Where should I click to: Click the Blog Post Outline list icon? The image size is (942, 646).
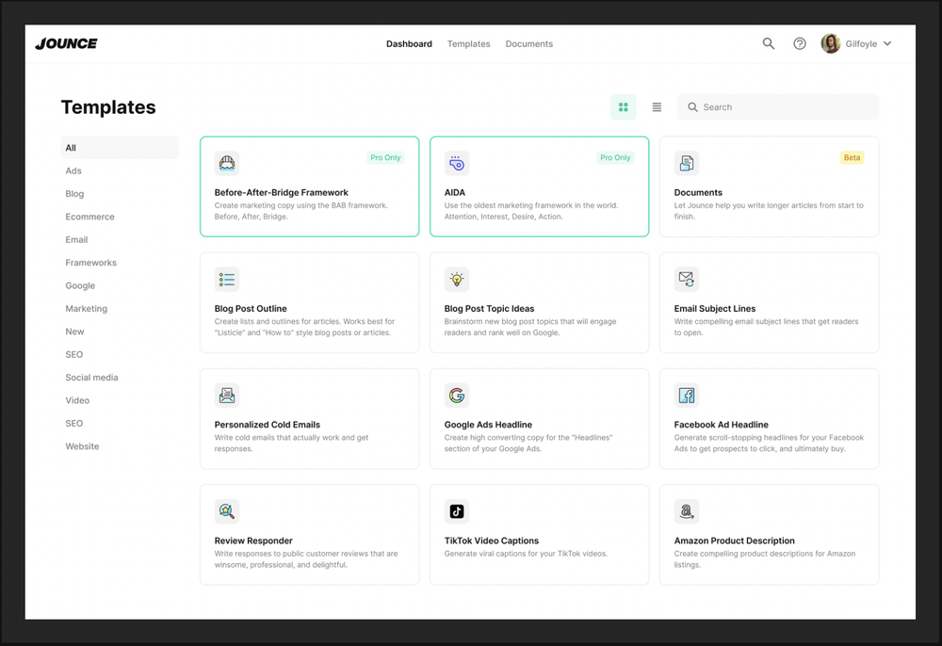227,279
